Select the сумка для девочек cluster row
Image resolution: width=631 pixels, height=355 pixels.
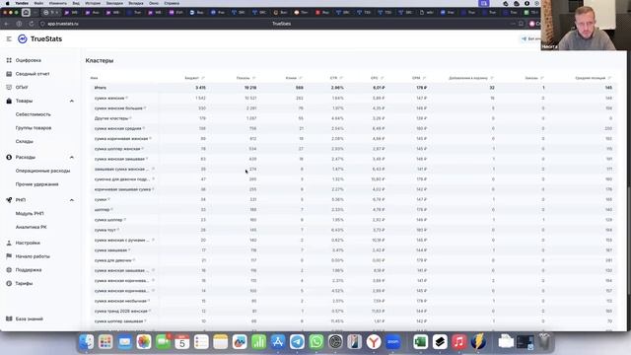[353, 260]
